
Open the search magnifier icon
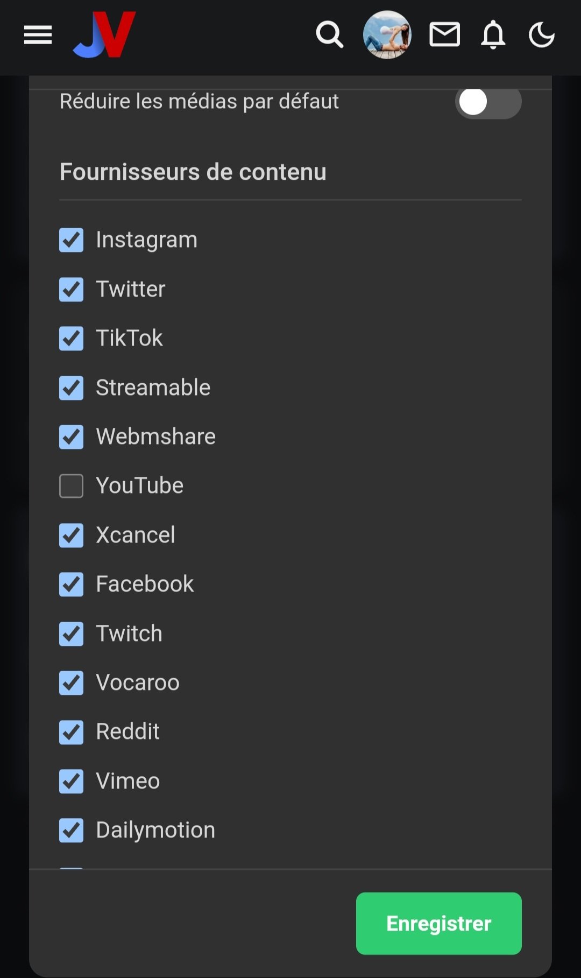tap(329, 36)
